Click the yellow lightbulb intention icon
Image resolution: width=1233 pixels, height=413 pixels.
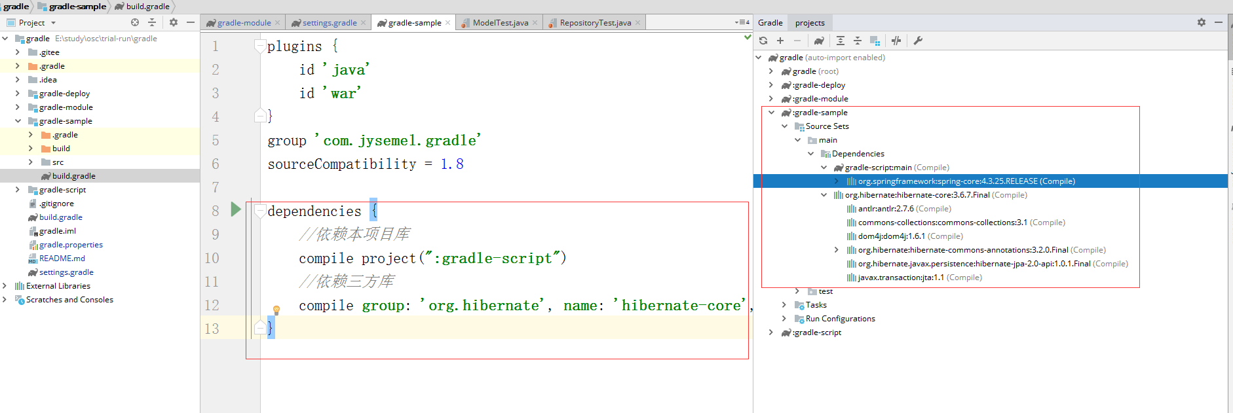click(x=276, y=310)
